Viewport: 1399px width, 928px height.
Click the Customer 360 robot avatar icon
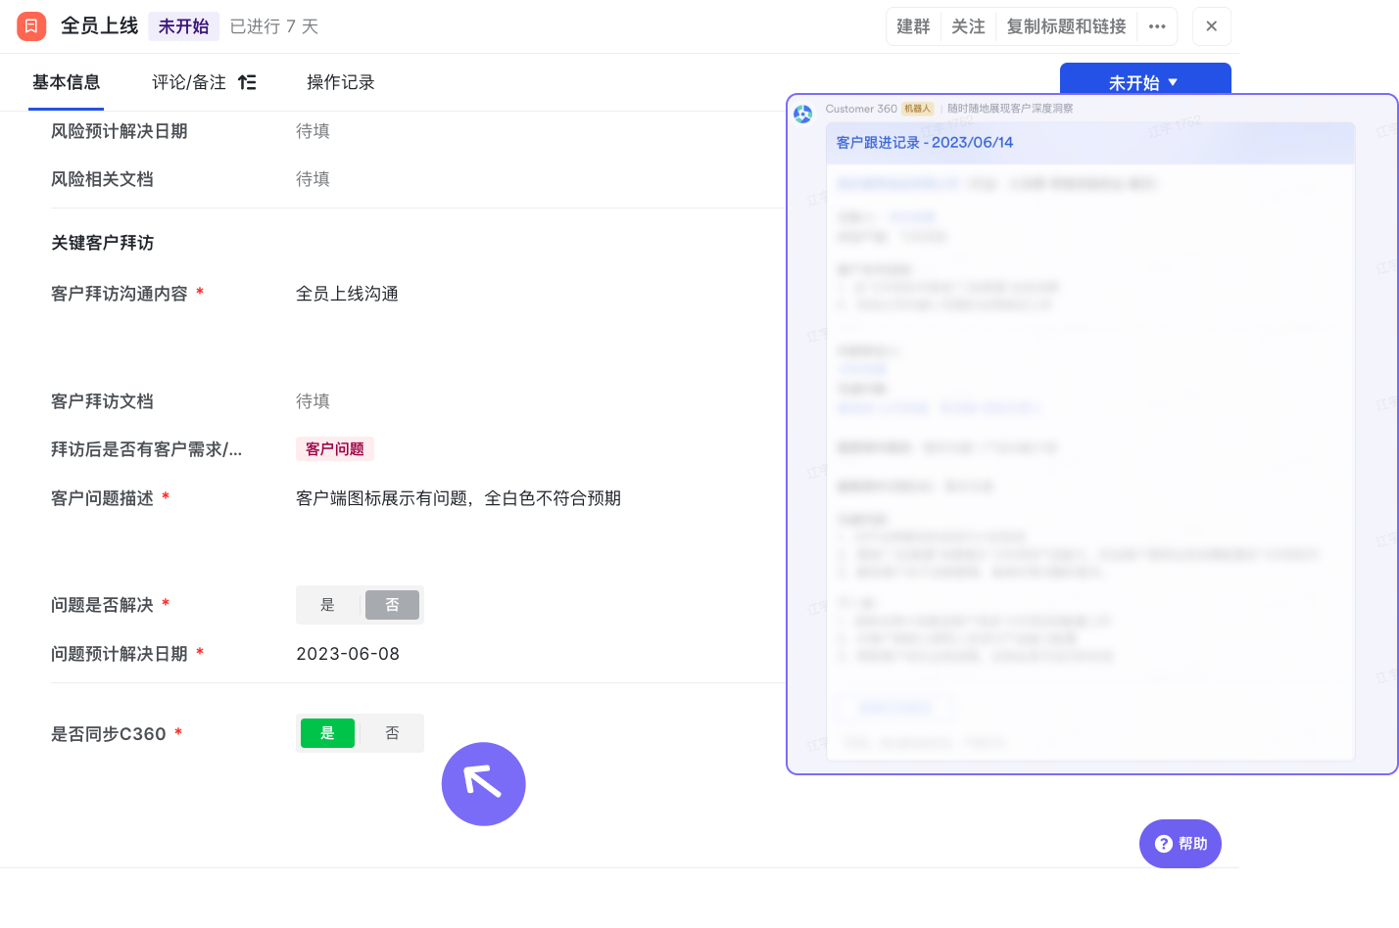click(x=803, y=115)
